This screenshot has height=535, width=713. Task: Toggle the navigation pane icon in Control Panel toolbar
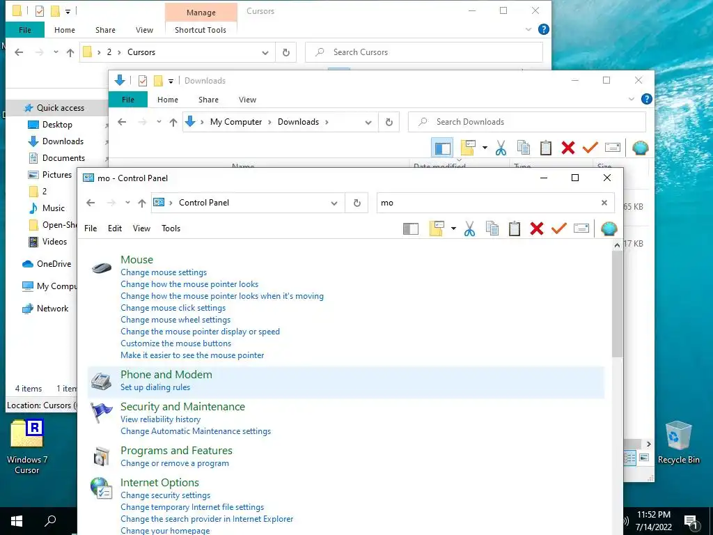(411, 228)
